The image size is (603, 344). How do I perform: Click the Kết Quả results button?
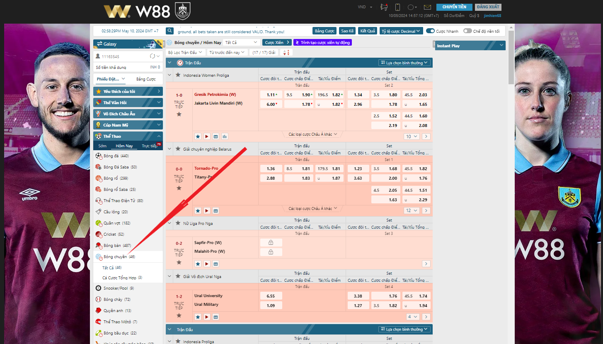[x=368, y=31]
